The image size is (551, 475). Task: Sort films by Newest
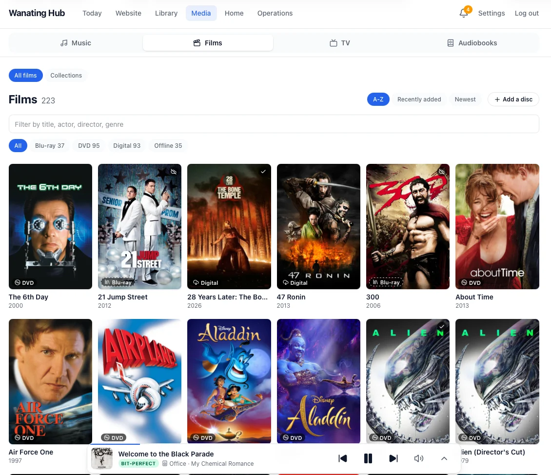point(465,99)
